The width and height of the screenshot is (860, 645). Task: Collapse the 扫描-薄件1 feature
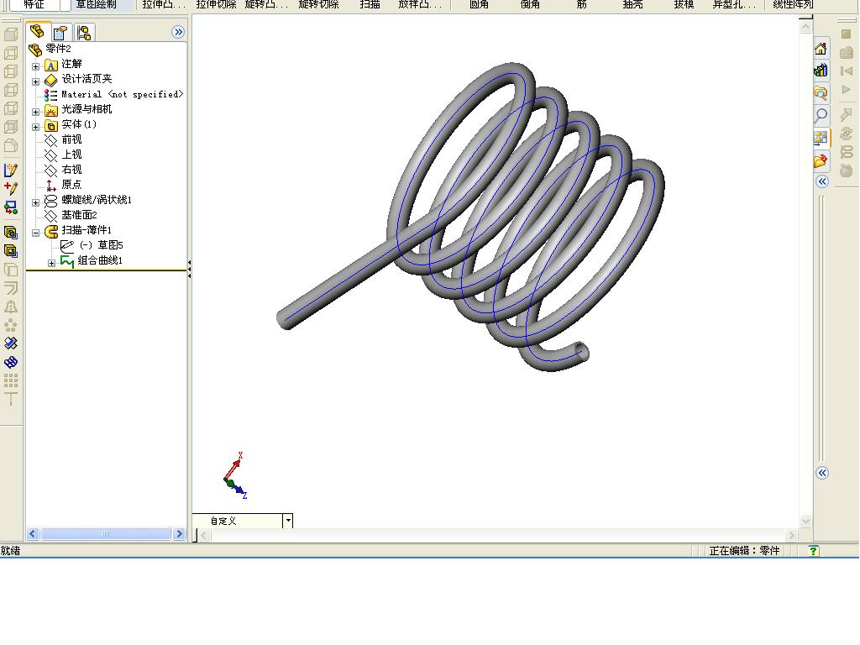(35, 233)
